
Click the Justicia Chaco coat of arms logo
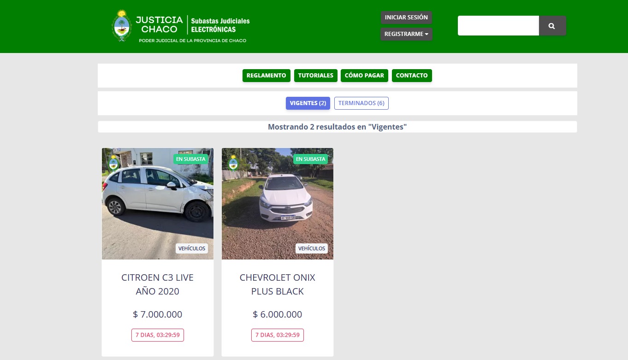(x=121, y=26)
